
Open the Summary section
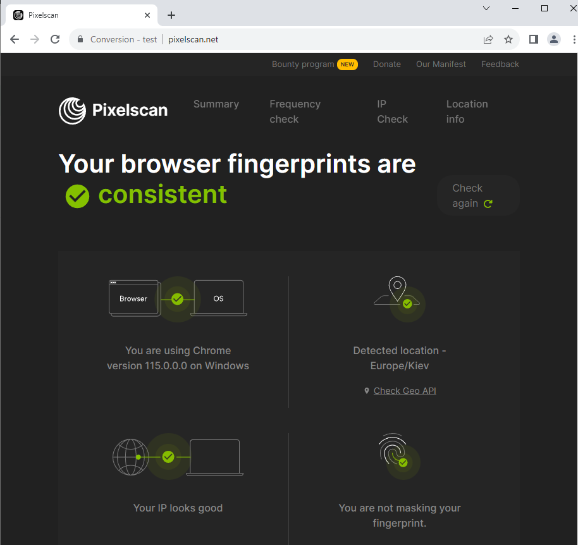point(216,104)
